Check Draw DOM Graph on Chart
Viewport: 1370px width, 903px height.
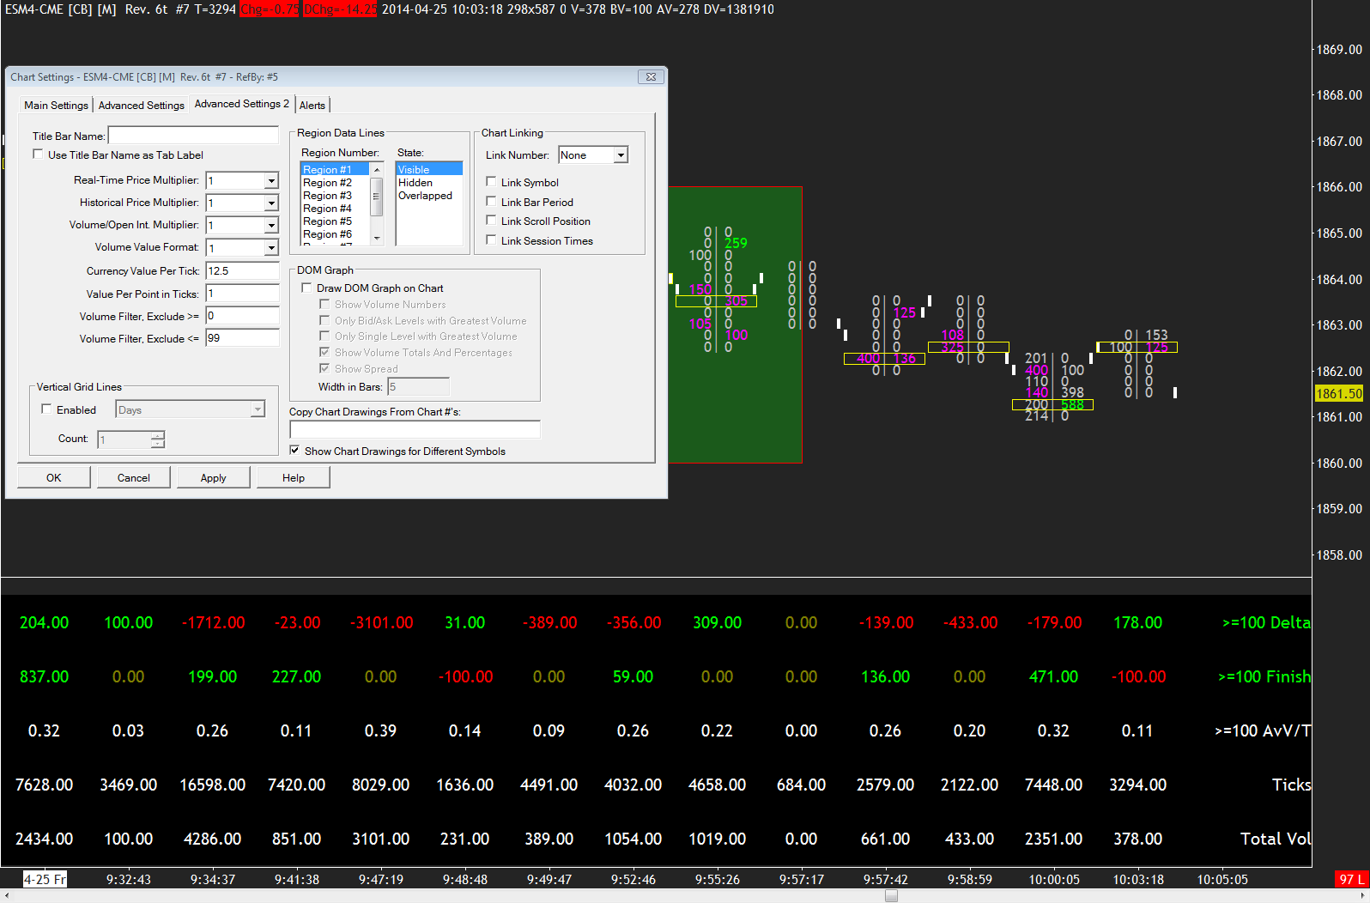[x=306, y=288]
